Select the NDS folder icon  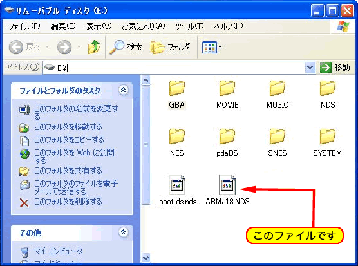pyautogui.click(x=327, y=88)
